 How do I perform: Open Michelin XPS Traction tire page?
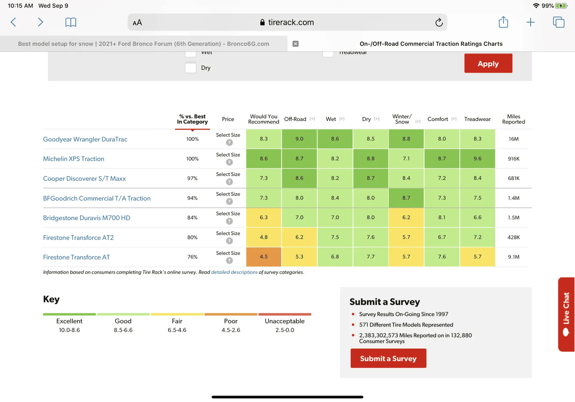tap(74, 159)
